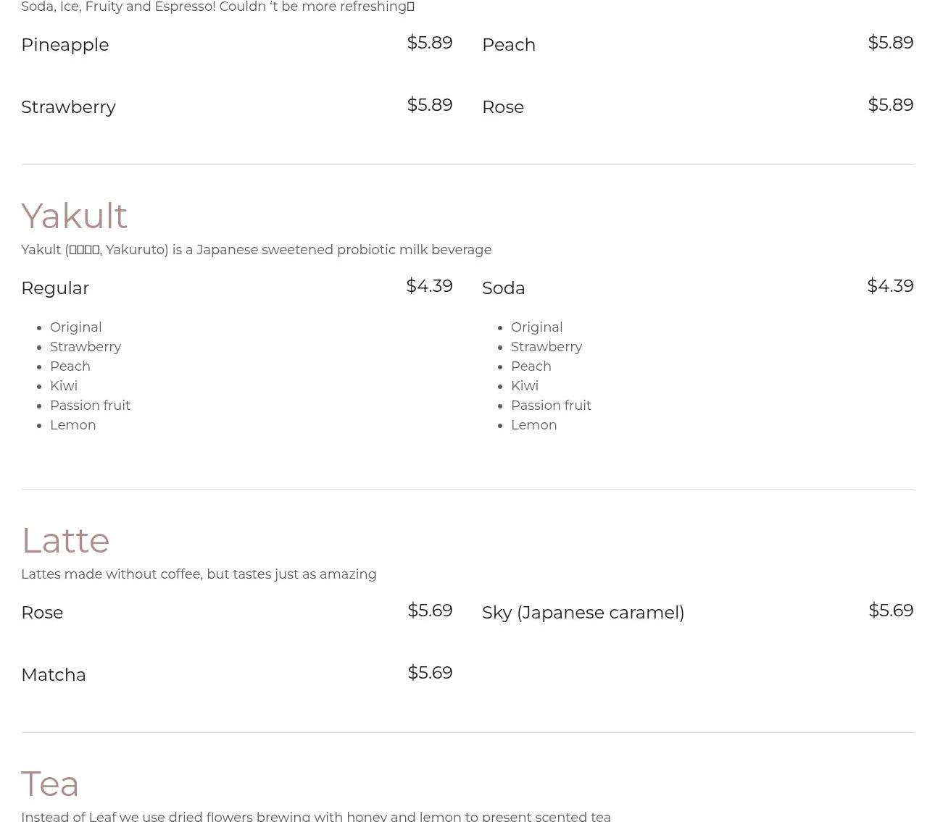Viewport: 935px width, 822px height.
Task: Select the Rose latte item
Action: point(42,613)
